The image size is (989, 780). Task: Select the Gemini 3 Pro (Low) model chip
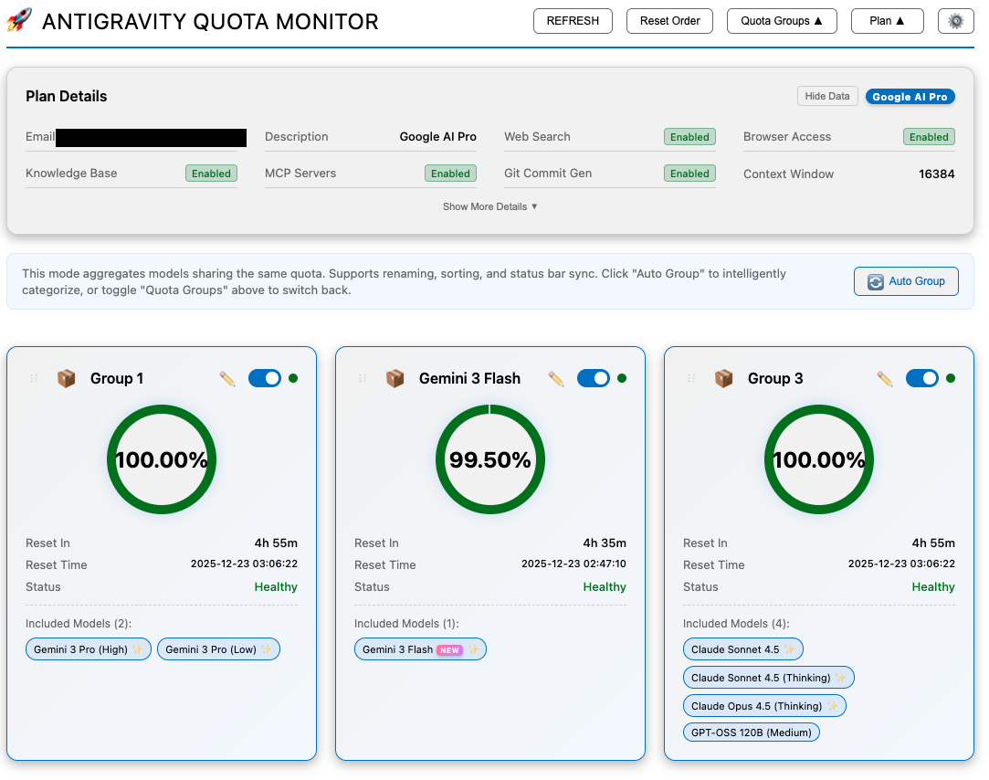[218, 648]
